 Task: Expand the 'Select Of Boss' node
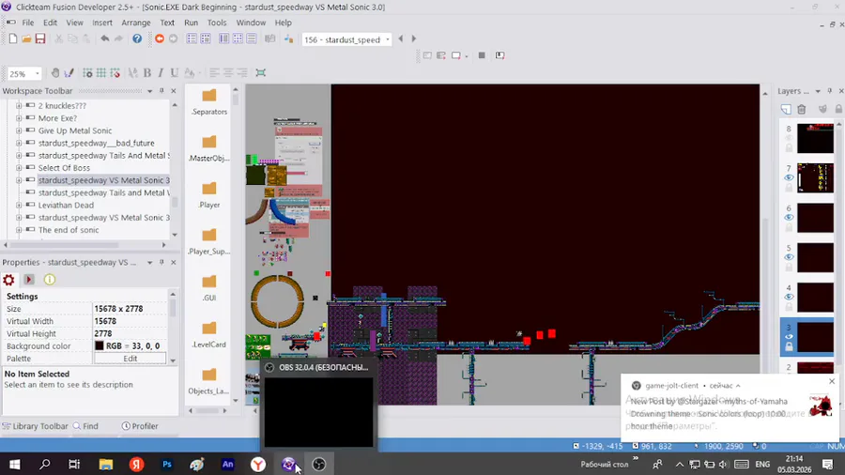[19, 167]
